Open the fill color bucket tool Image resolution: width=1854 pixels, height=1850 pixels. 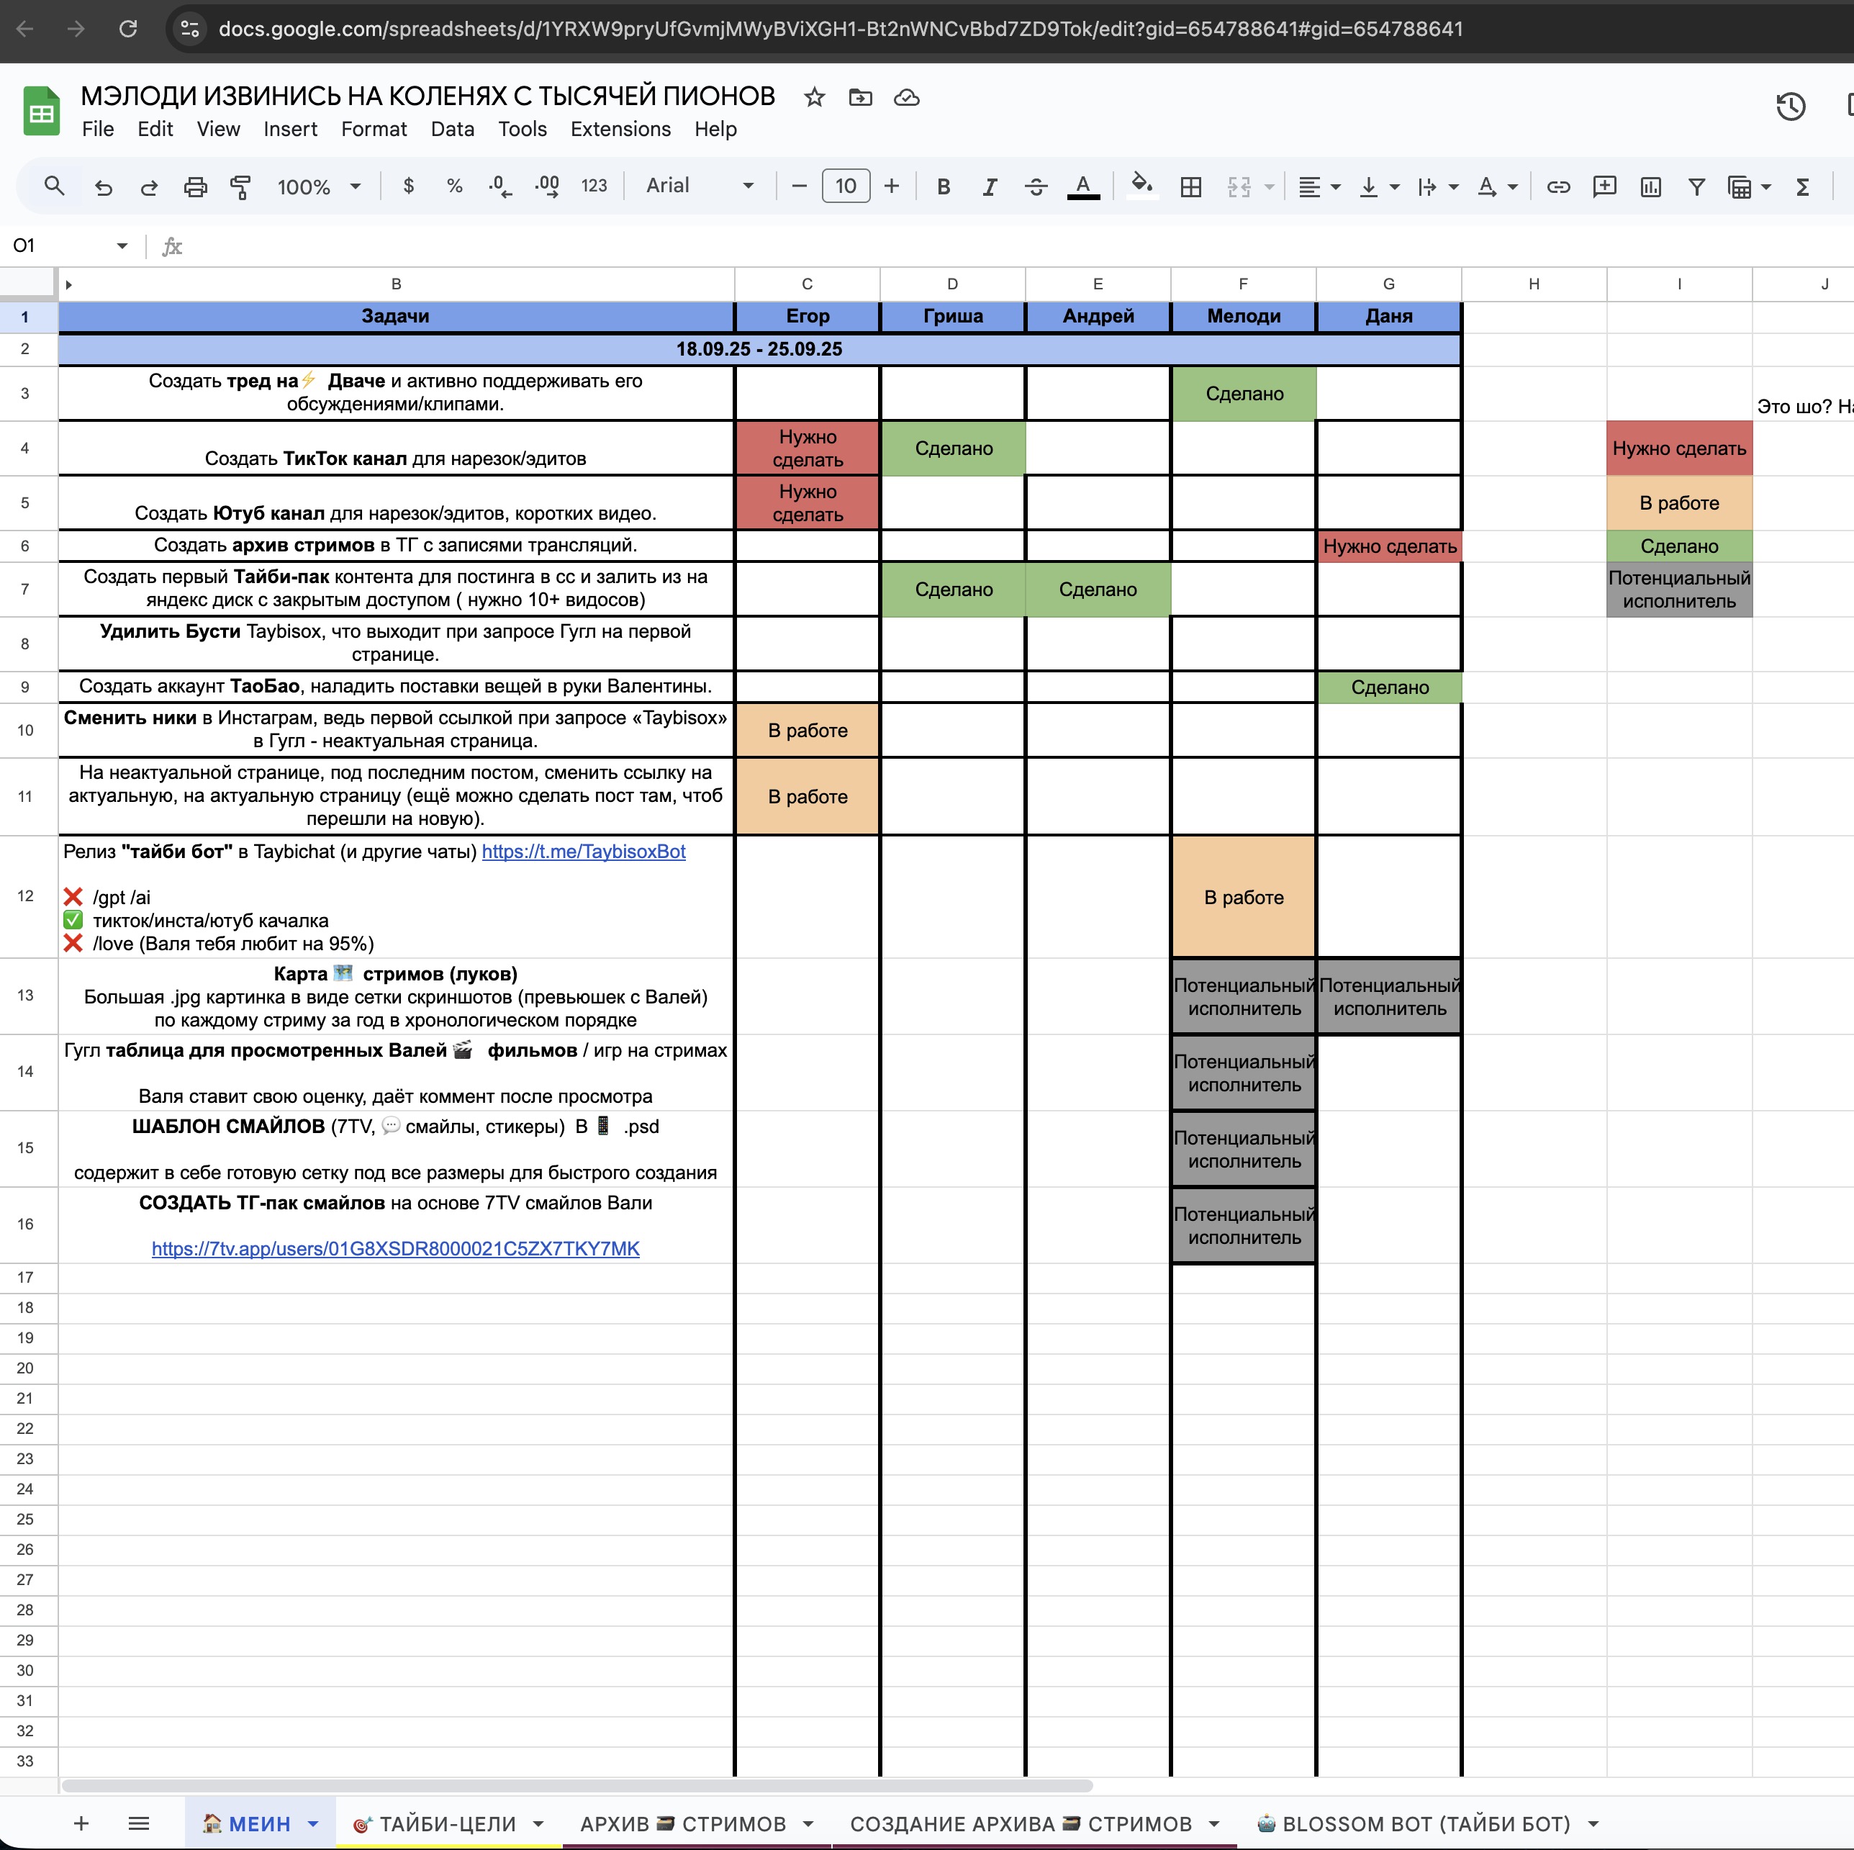click(x=1141, y=186)
